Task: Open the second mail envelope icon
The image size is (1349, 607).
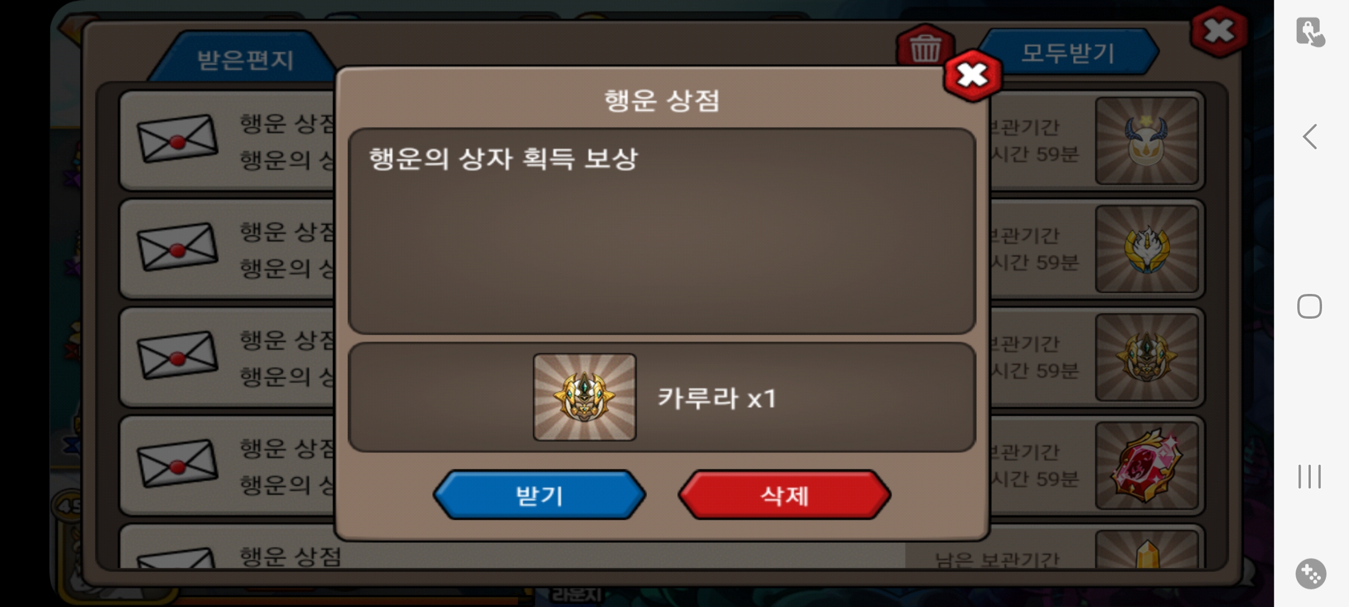Action: click(x=177, y=247)
